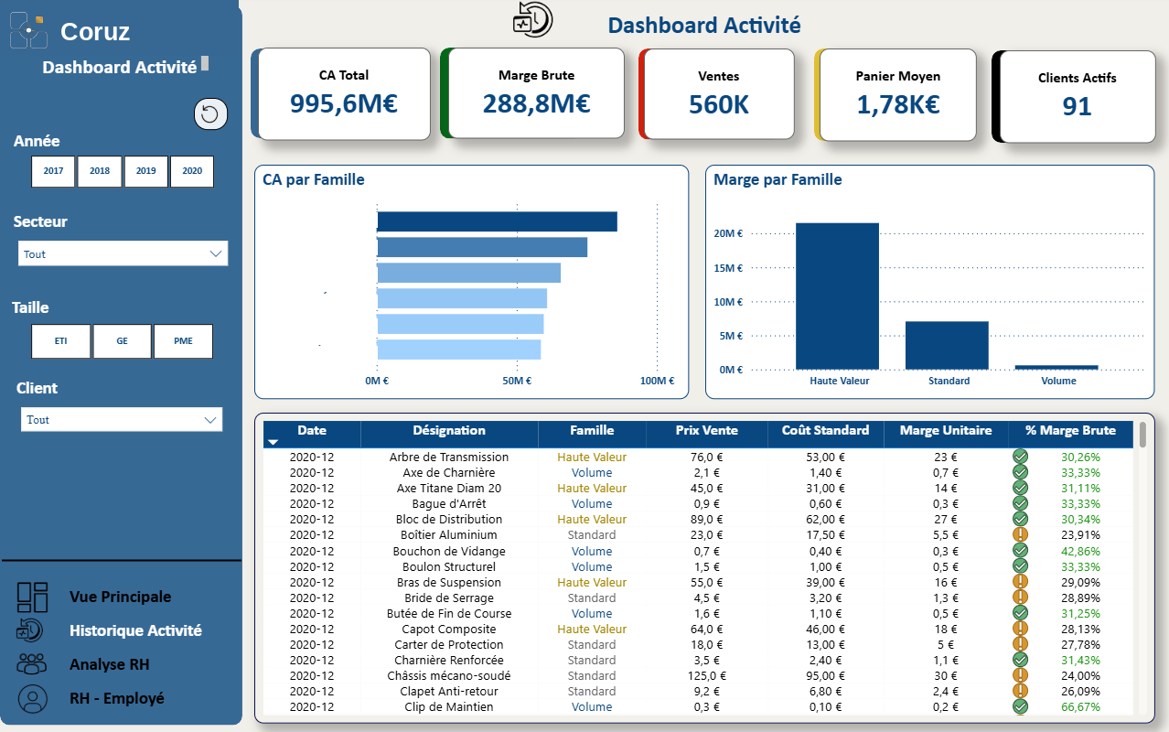The image size is (1169, 732).
Task: Click the history icon beside Dashboard Activité title
Action: [x=532, y=20]
